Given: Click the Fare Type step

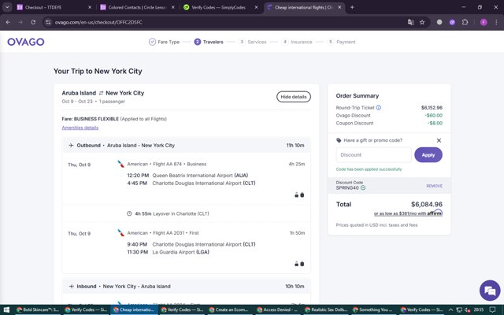Looking at the screenshot, I should [x=165, y=42].
